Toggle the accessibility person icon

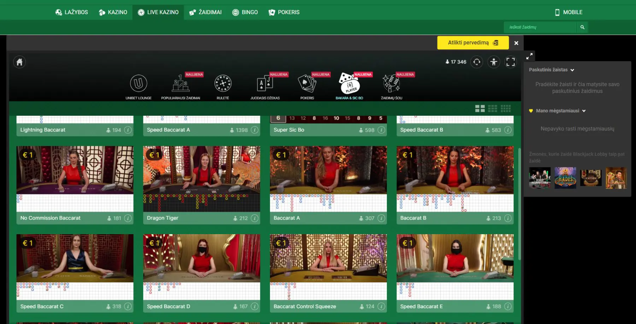(x=493, y=62)
